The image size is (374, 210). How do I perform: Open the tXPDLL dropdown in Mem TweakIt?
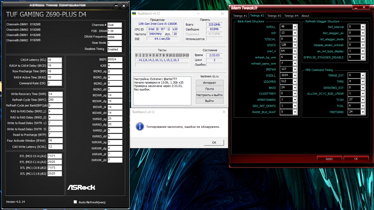(x=295, y=27)
